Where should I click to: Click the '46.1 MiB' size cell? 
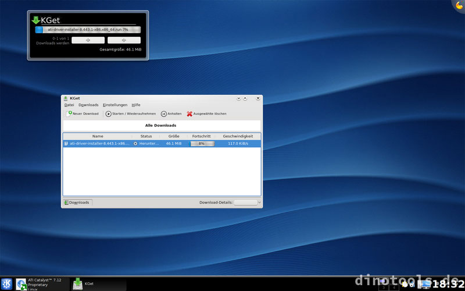click(174, 143)
